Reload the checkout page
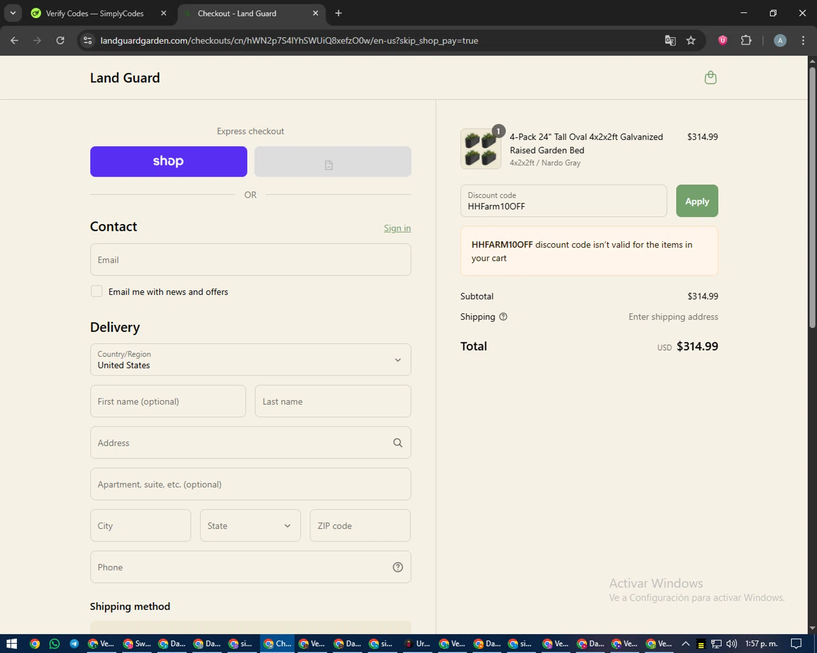817x653 pixels. pos(60,40)
